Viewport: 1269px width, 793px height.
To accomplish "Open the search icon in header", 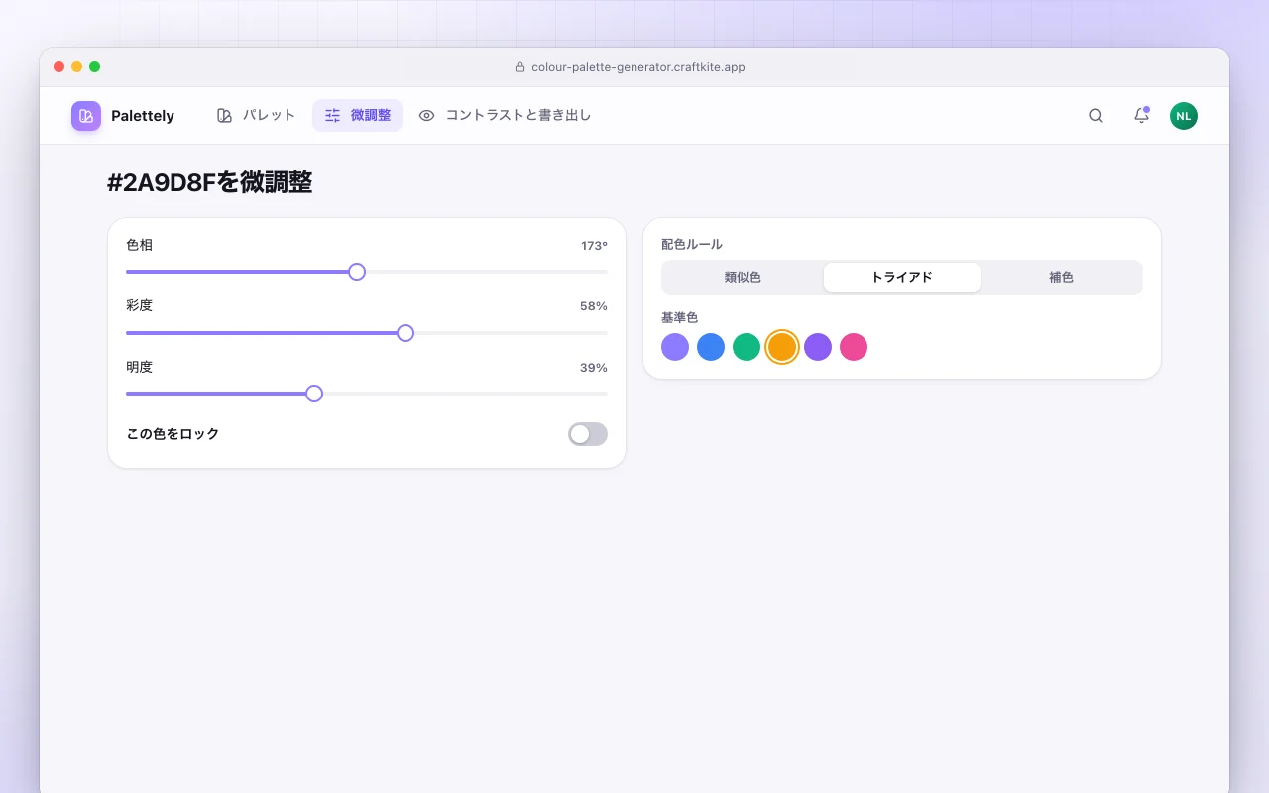I will tap(1096, 116).
